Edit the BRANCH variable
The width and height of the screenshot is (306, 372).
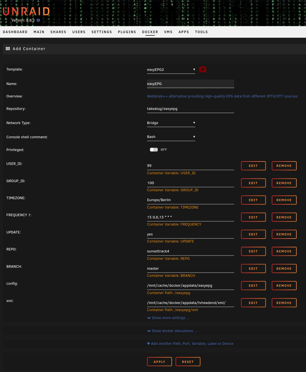point(253,269)
